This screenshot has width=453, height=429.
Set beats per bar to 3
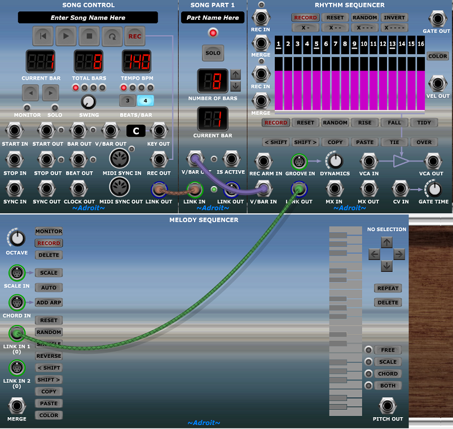pos(127,101)
